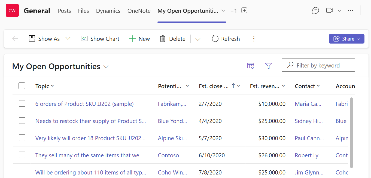Open the conversation chat icon
Screen dimensions: 371x178
tap(315, 10)
